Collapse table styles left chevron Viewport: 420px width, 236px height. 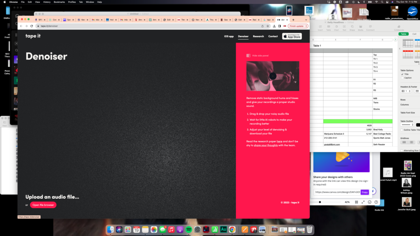[x=399, y=49]
